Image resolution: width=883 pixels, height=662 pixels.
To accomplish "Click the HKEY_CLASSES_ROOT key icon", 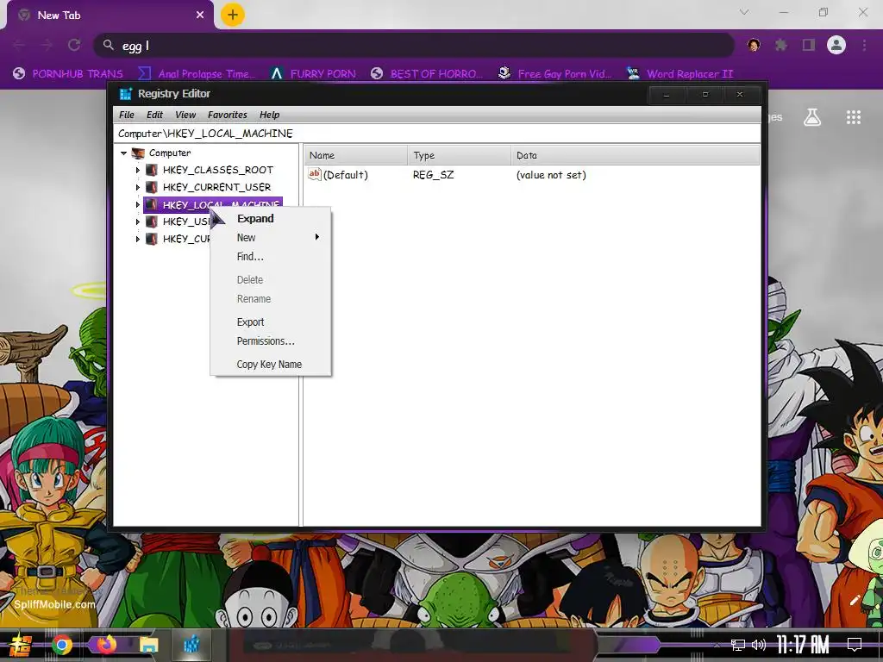I will (x=152, y=170).
